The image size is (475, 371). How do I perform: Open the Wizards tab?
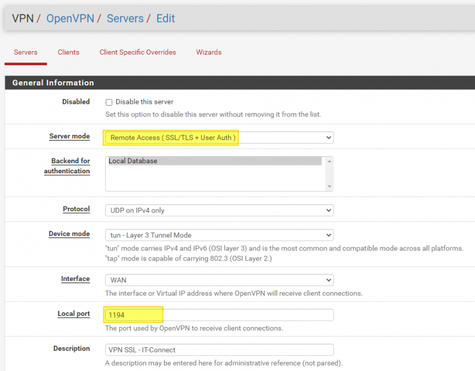coord(209,52)
